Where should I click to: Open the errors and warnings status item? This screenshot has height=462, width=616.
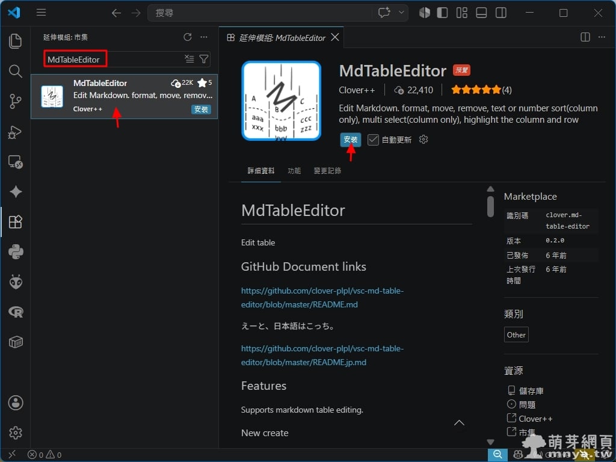tap(45, 455)
